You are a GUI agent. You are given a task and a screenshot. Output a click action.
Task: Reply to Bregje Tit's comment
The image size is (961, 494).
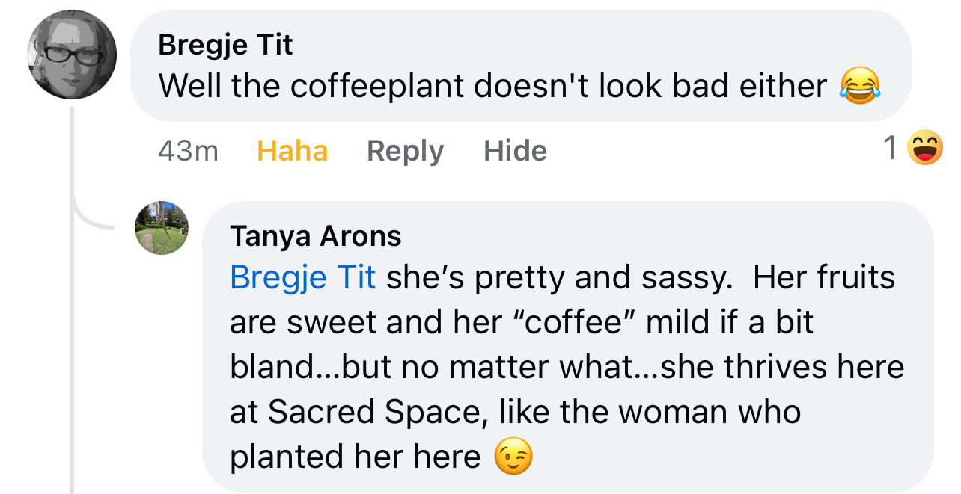tap(405, 151)
